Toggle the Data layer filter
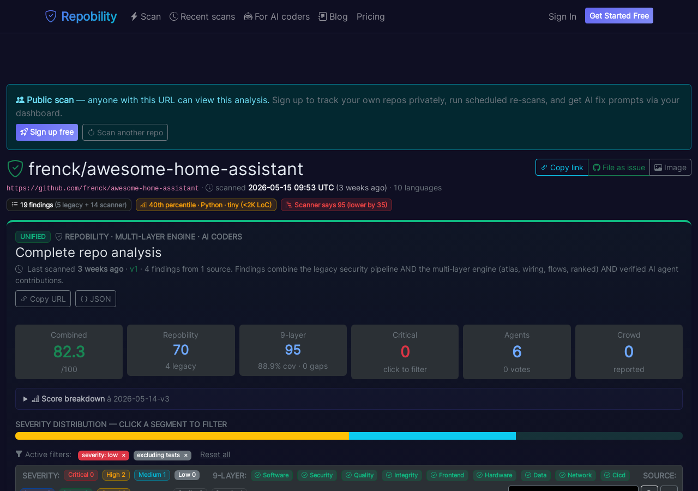This screenshot has width=698, height=491. click(x=535, y=475)
